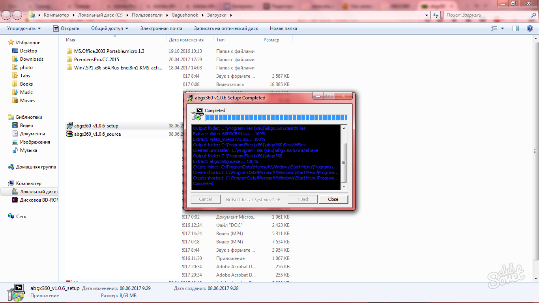539x303 pixels.
Task: Click the Win7.SP1.x86-x64 folder icon
Action: 69,68
